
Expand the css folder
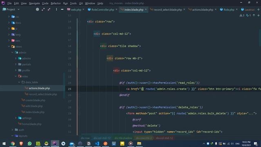(9, 17)
